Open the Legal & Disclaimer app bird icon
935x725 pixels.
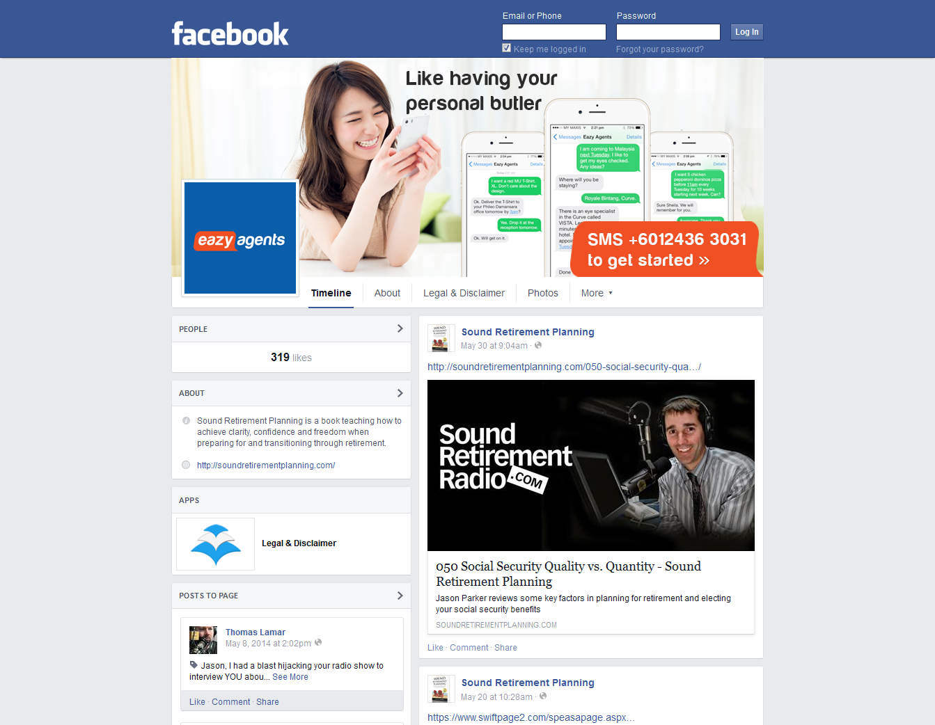[216, 544]
